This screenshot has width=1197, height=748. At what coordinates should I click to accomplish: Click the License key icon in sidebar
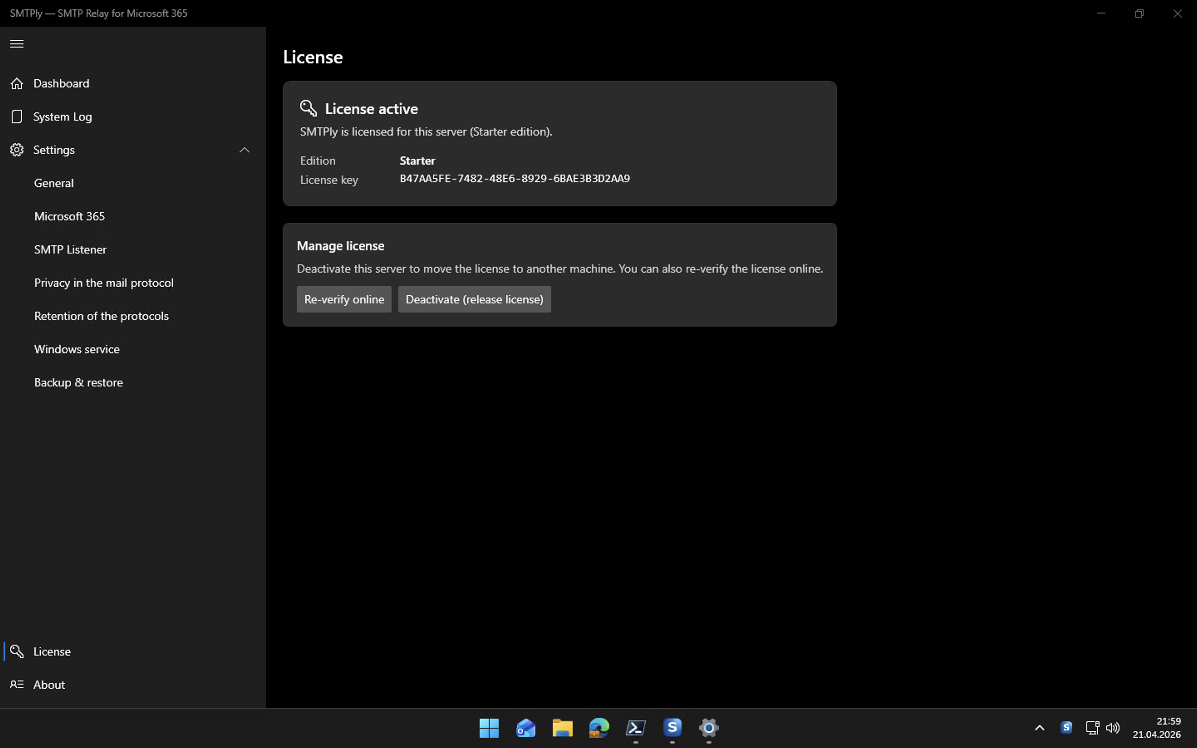[17, 652]
